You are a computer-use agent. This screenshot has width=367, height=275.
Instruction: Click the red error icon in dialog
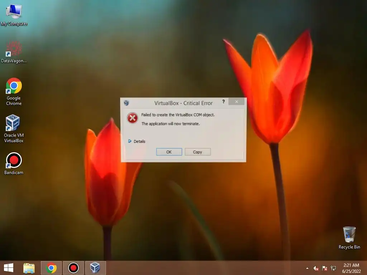click(x=133, y=118)
